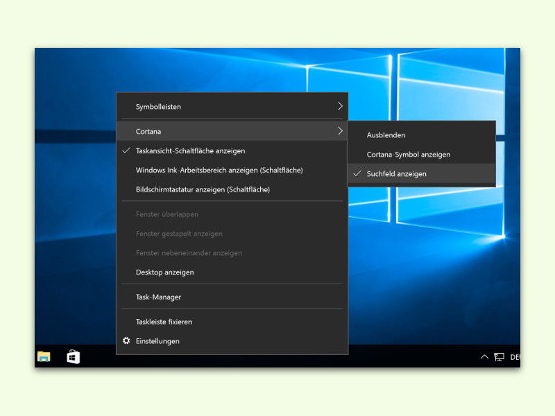This screenshot has width=555, height=416.
Task: Click the network icon in the system tray
Action: coord(499,357)
